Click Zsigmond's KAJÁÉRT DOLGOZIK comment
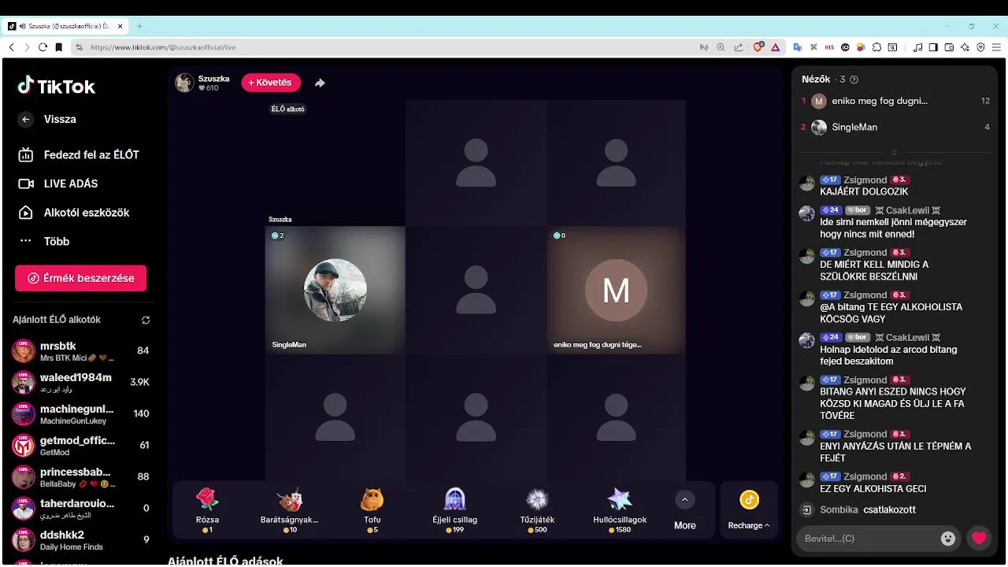Image resolution: width=1008 pixels, height=567 pixels. point(864,192)
